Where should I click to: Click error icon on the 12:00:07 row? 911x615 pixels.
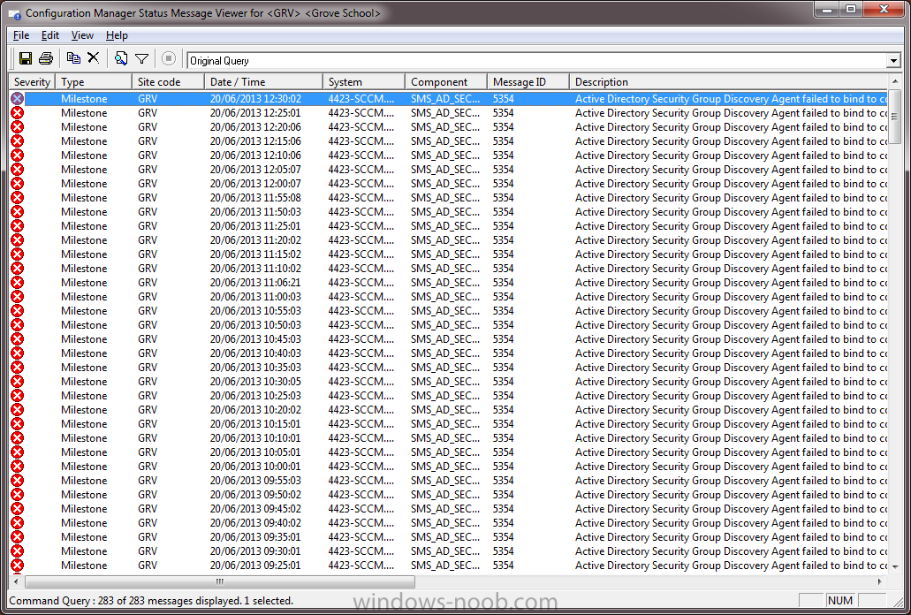coord(18,184)
